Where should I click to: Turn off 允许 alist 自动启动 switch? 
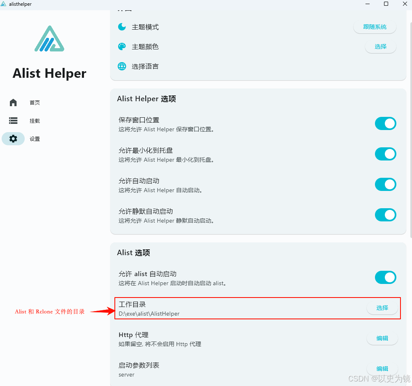tap(386, 277)
